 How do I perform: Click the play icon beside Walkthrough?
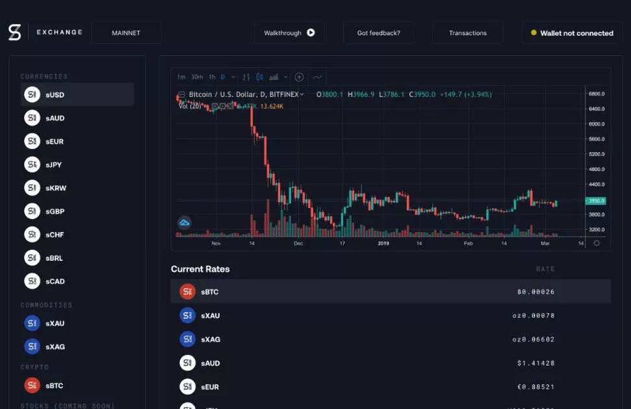pyautogui.click(x=311, y=33)
